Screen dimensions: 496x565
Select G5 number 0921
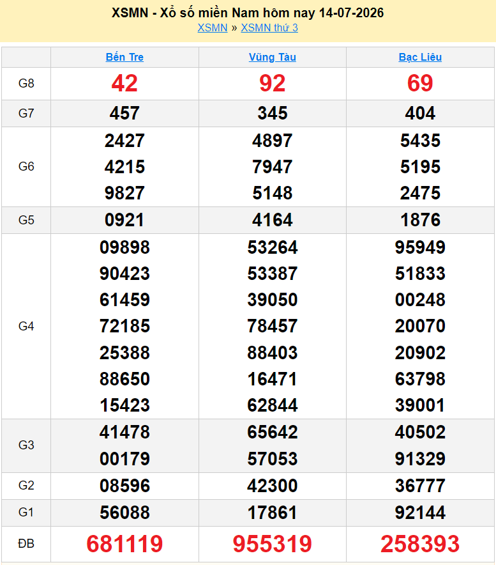(x=124, y=220)
